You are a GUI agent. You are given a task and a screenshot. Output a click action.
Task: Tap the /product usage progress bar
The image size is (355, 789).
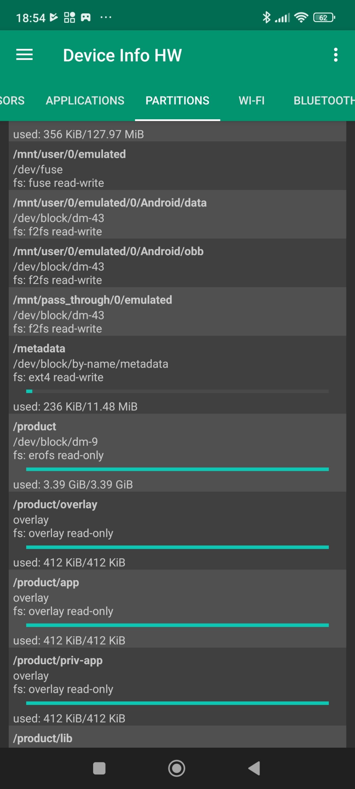tap(177, 469)
